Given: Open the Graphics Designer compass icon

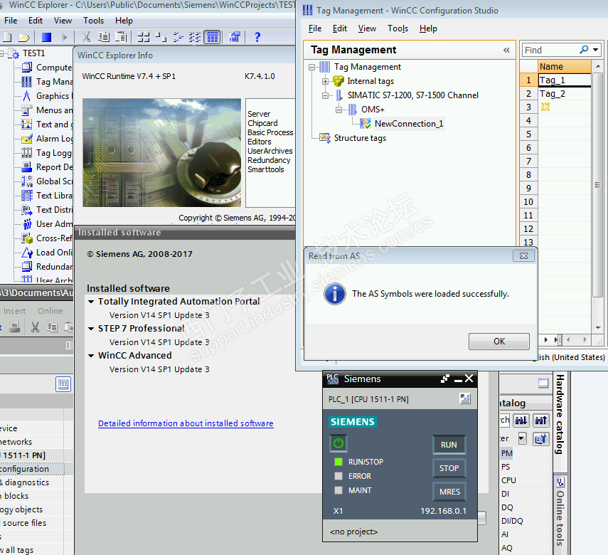Looking at the screenshot, I should [x=26, y=96].
